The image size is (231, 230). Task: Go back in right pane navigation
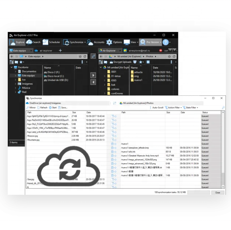(101, 56)
